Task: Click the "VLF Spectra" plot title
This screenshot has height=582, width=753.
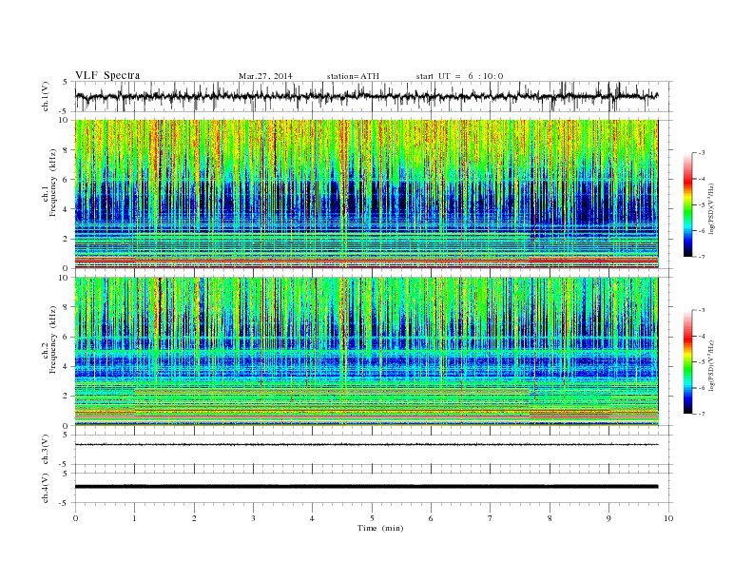Action: (x=107, y=75)
